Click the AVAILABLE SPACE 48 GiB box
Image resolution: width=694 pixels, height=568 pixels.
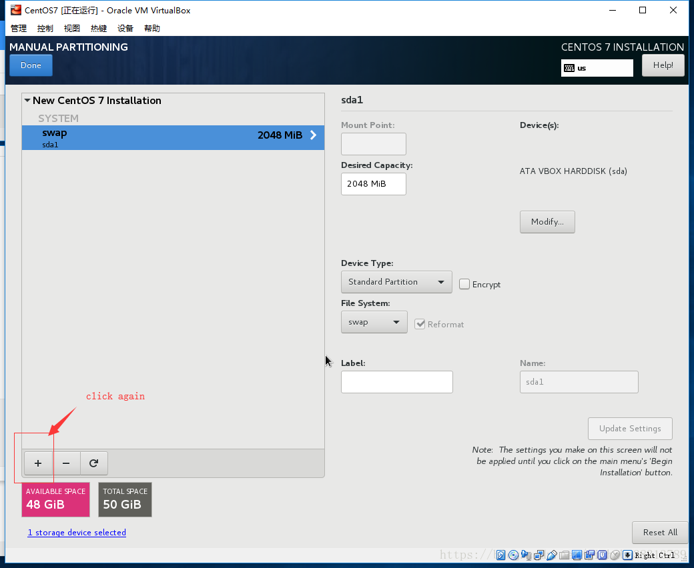point(56,499)
